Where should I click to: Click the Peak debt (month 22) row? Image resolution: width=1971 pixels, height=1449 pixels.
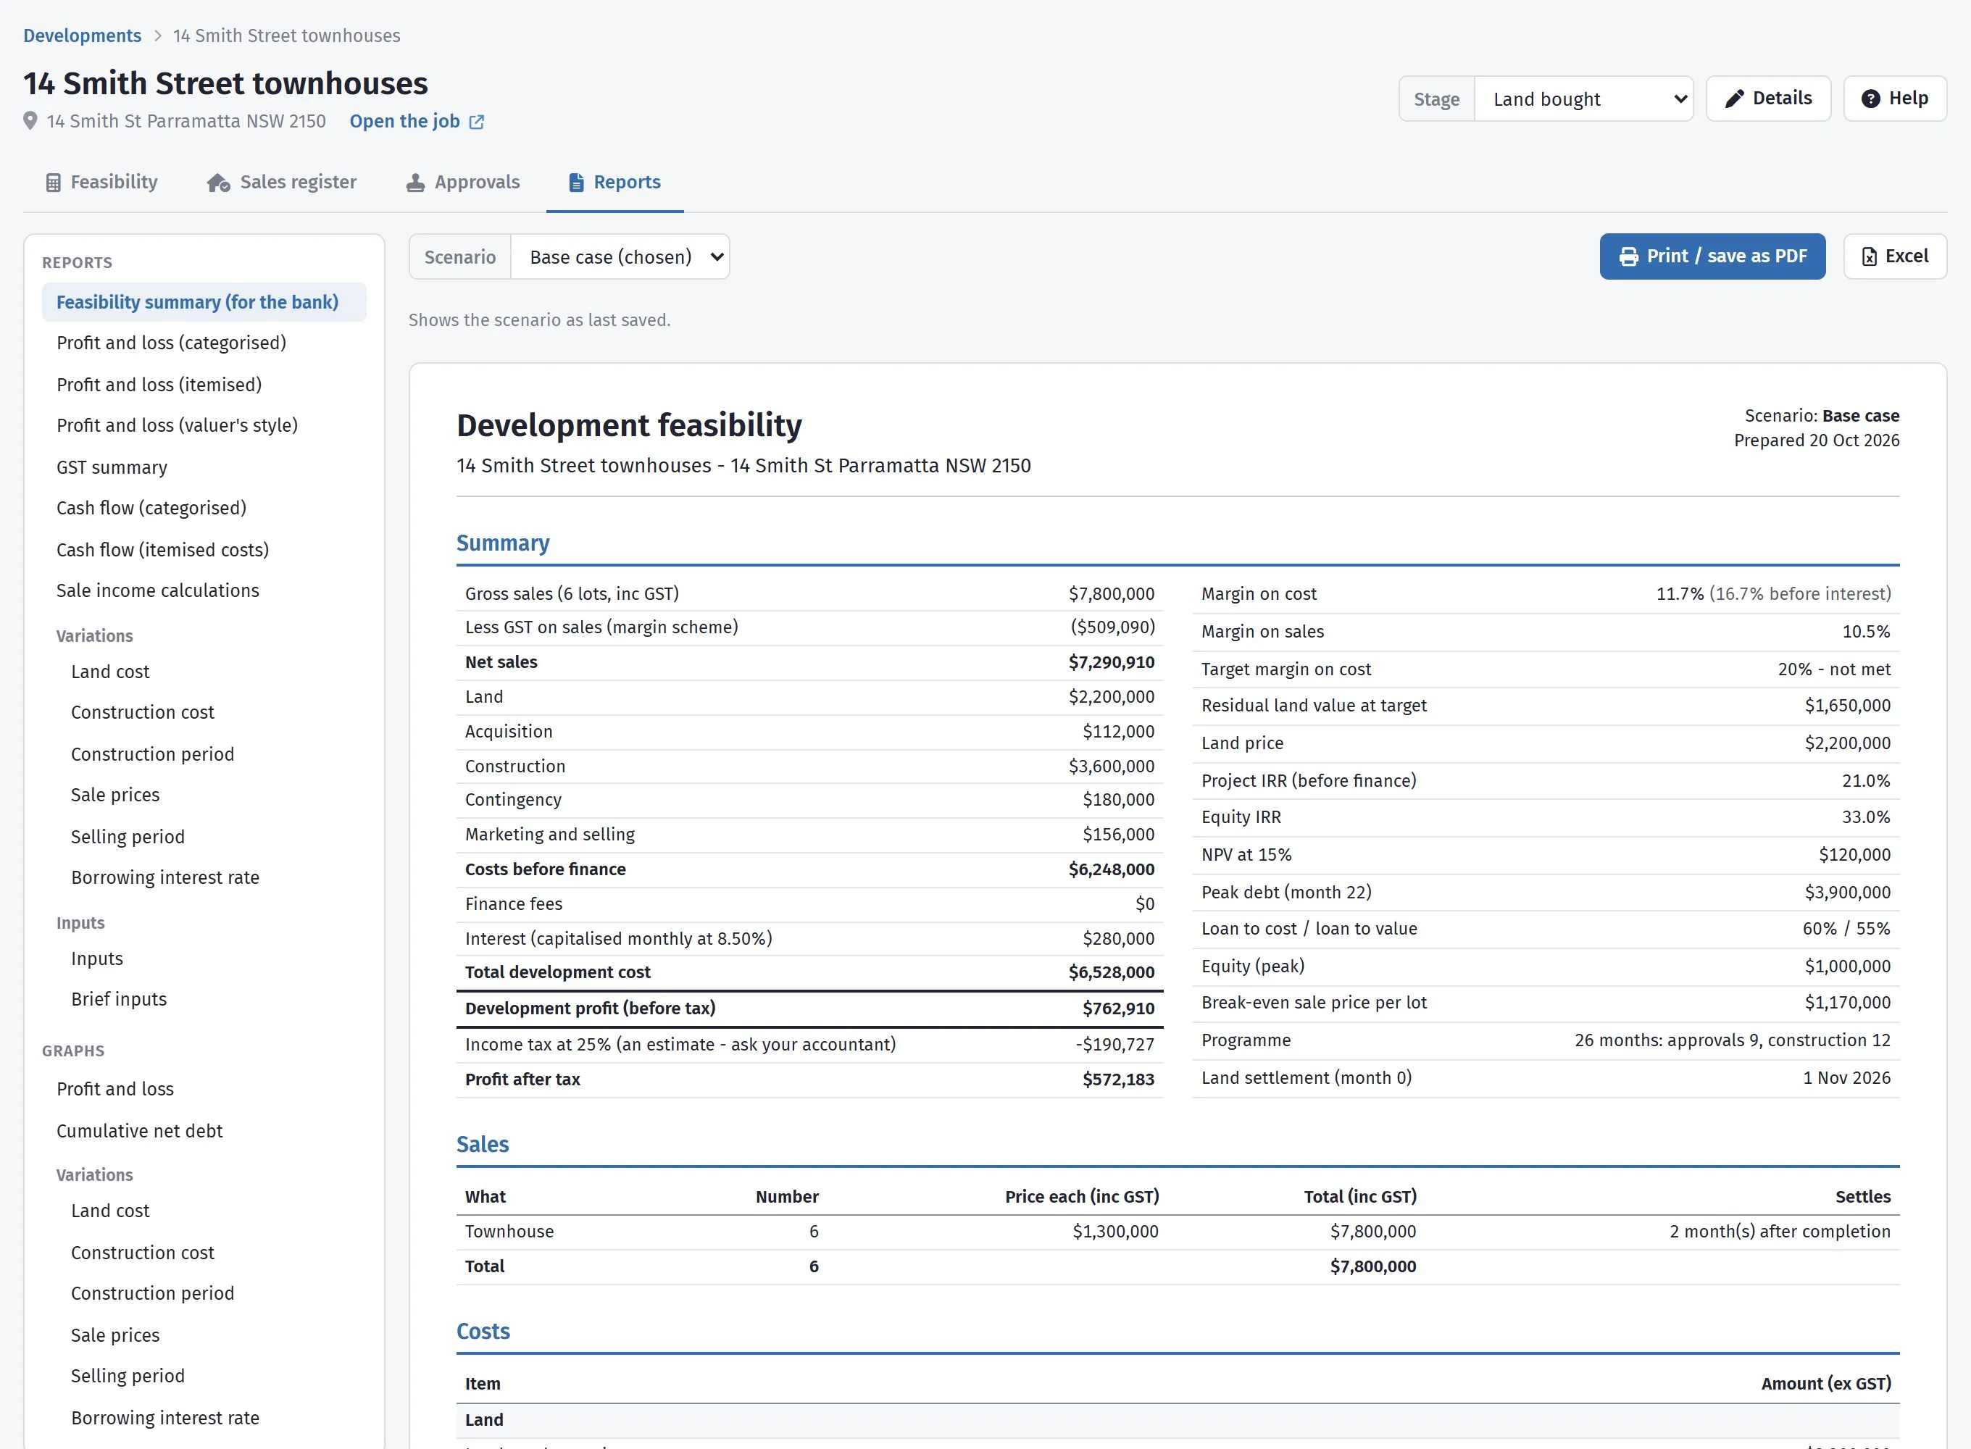(1546, 893)
